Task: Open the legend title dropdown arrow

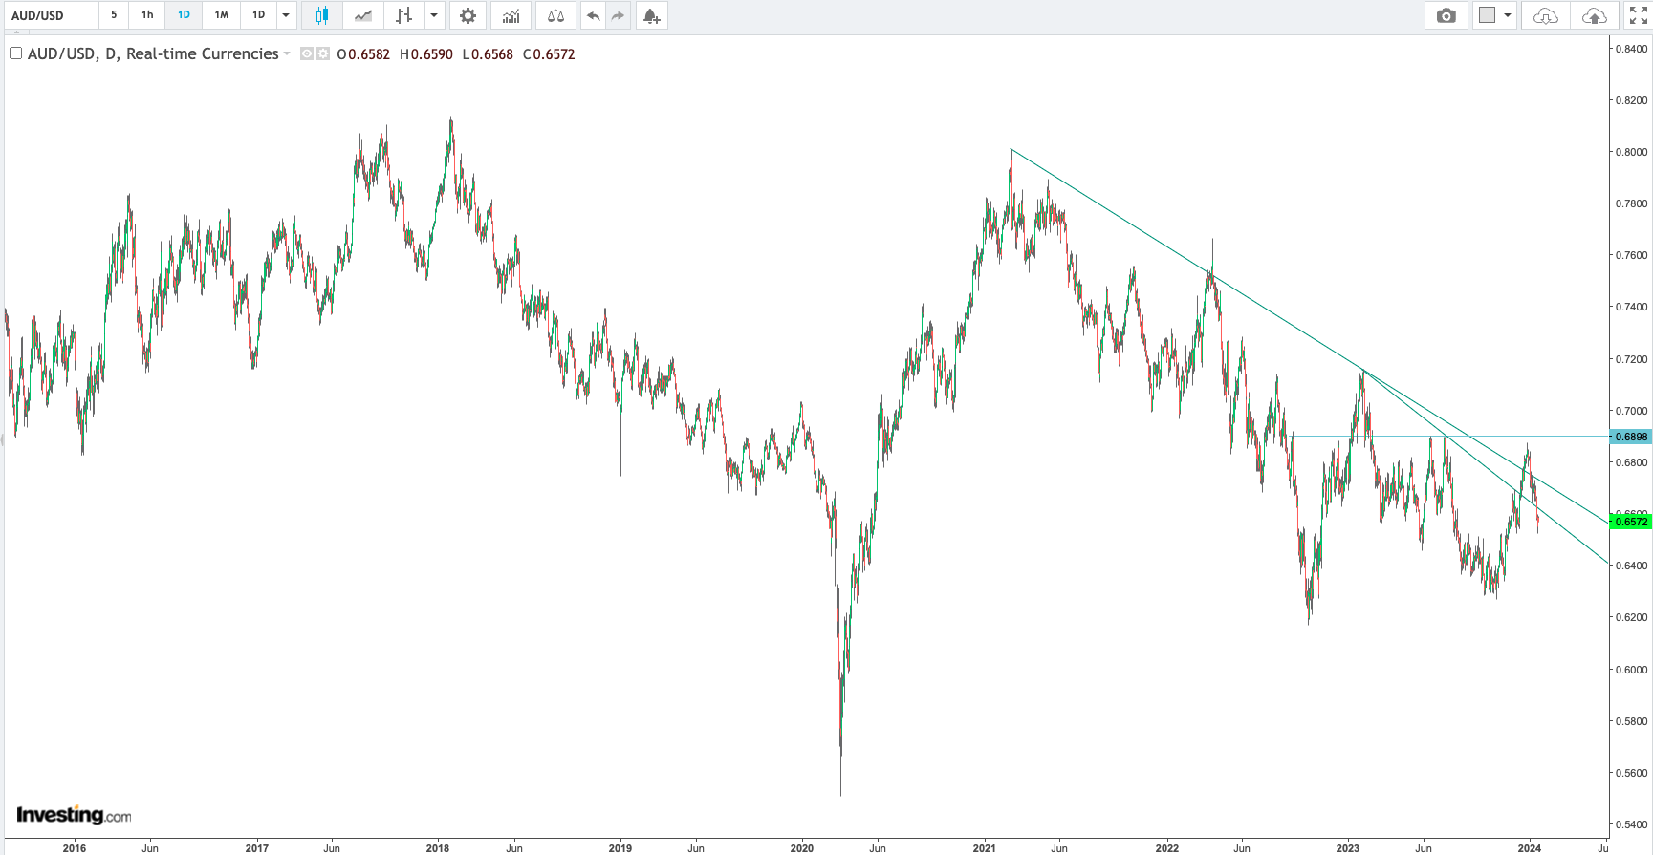Action: 287,53
